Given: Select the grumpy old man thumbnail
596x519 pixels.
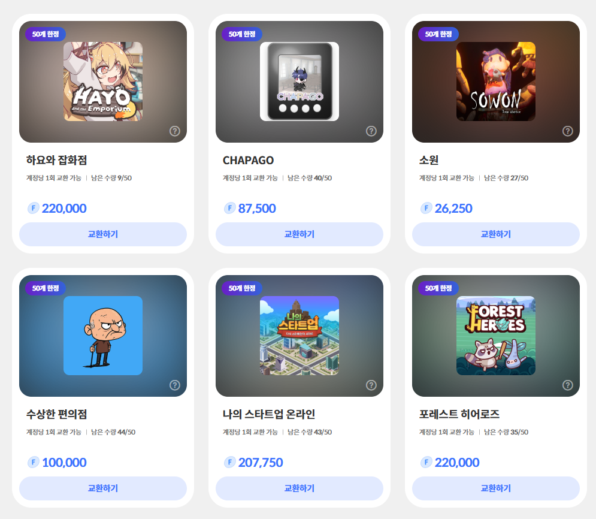Looking at the screenshot, I should pos(103,336).
